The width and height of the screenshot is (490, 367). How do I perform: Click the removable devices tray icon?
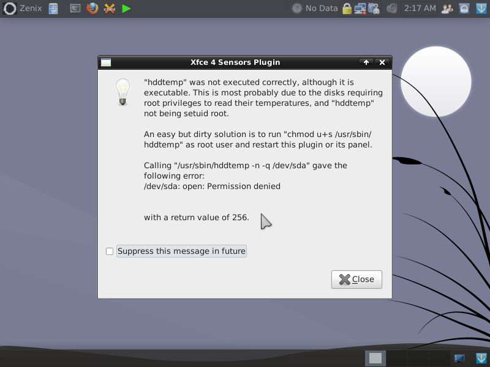click(x=374, y=9)
